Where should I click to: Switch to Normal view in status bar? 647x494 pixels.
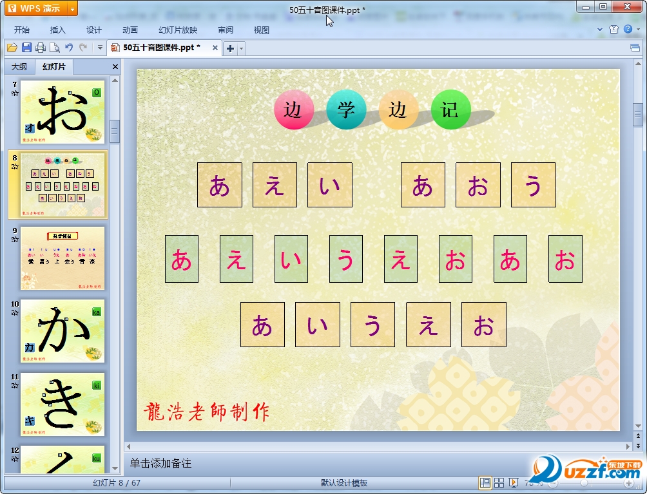(x=485, y=482)
